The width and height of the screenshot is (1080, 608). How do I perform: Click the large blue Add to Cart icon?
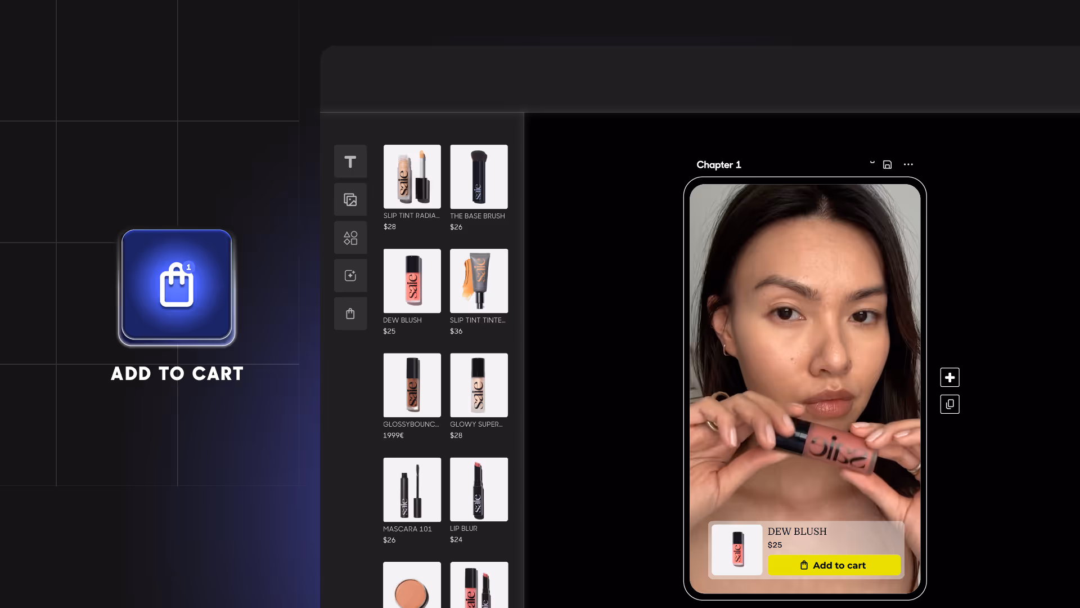pos(177,285)
